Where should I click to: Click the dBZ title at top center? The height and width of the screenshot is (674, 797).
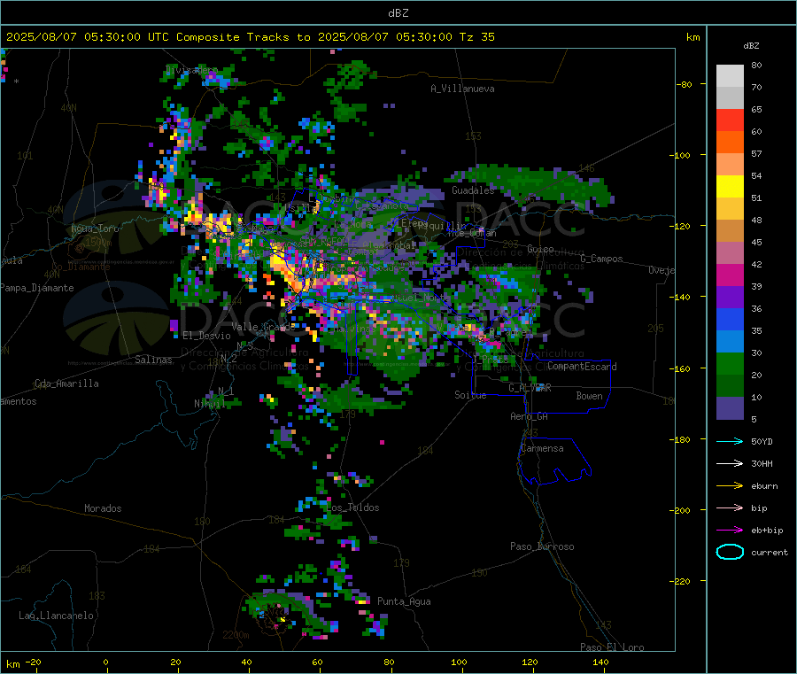398,13
